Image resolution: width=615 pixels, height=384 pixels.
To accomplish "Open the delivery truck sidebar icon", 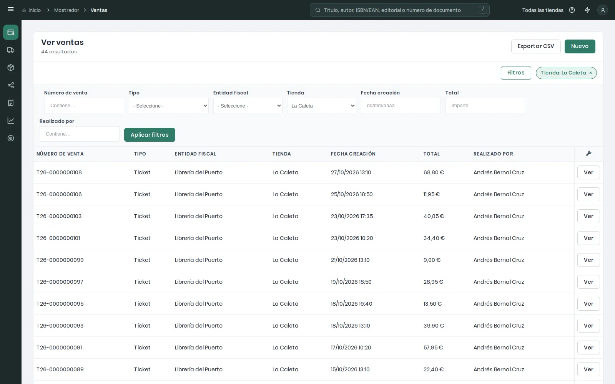I will [11, 50].
